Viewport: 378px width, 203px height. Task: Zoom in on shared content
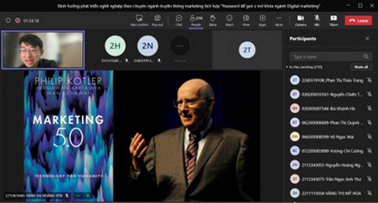(88, 195)
